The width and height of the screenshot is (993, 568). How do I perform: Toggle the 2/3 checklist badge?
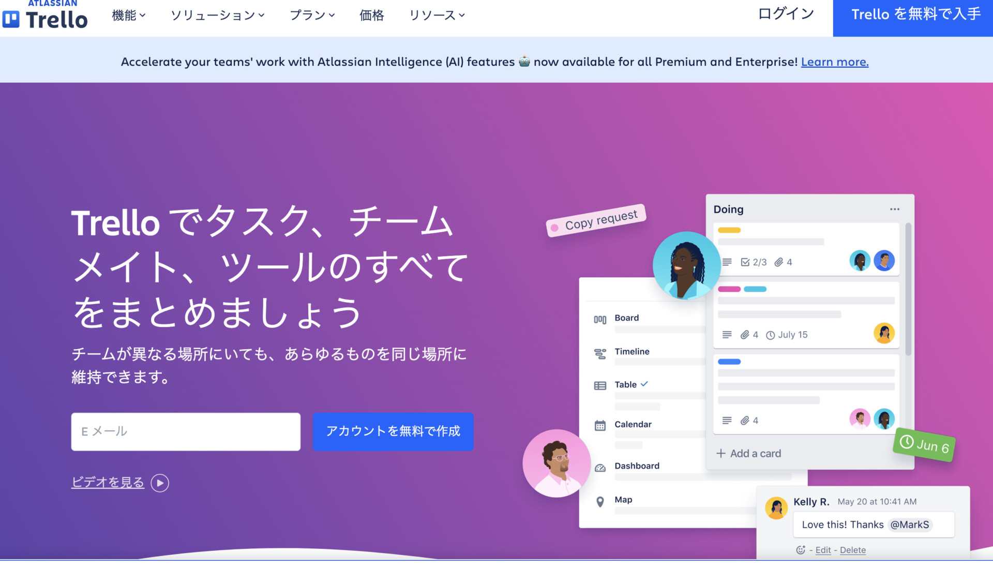(x=754, y=262)
